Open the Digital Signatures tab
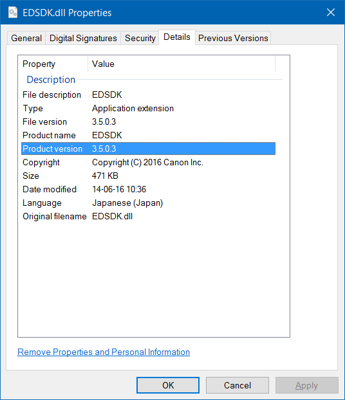Screen dimensions: 345x400 tap(83, 39)
